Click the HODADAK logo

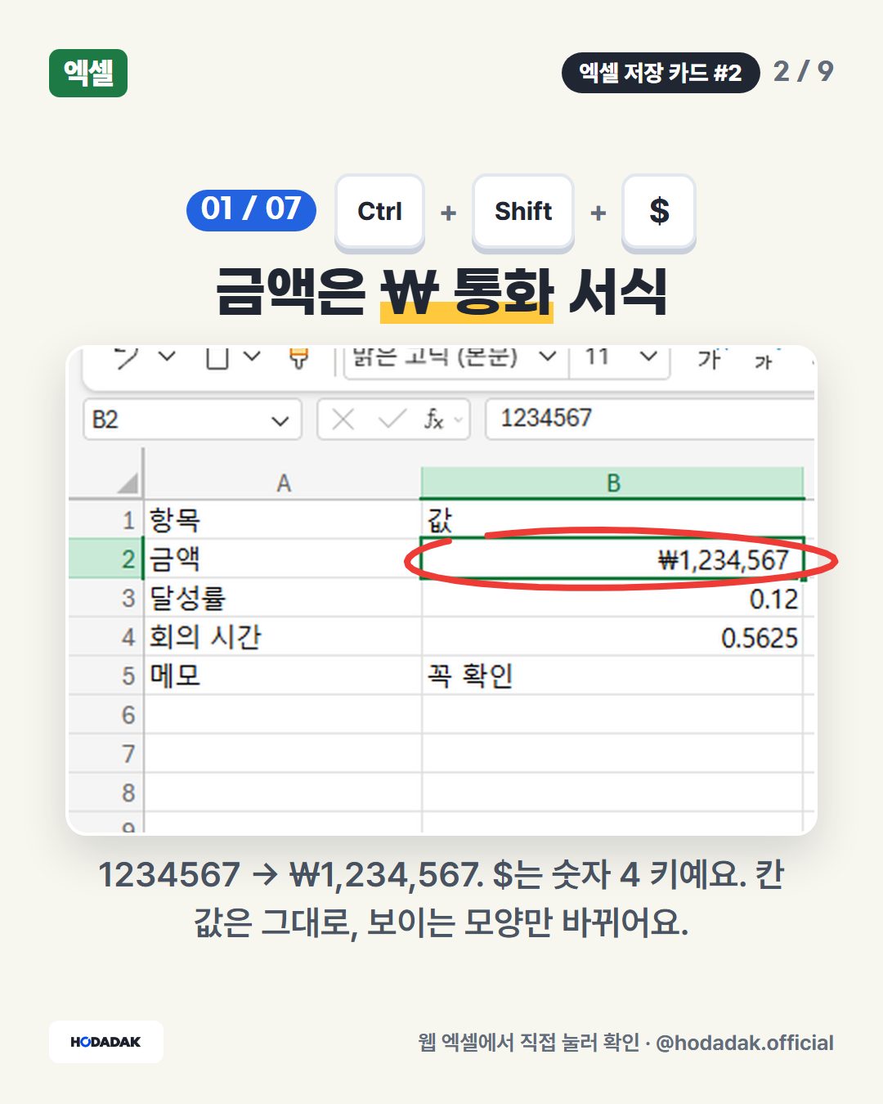pyautogui.click(x=106, y=1042)
